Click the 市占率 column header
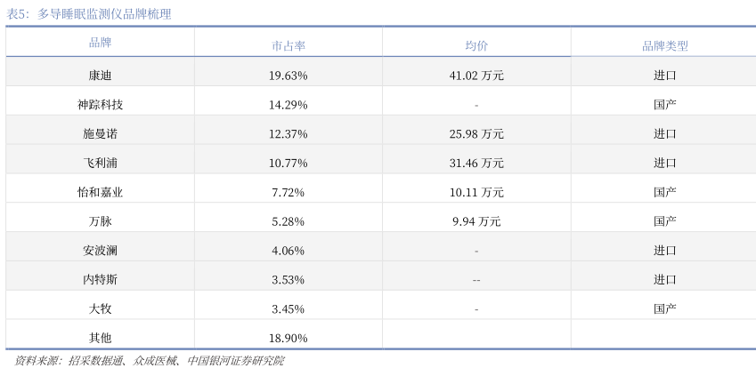This screenshot has height=376, width=756. [288, 45]
